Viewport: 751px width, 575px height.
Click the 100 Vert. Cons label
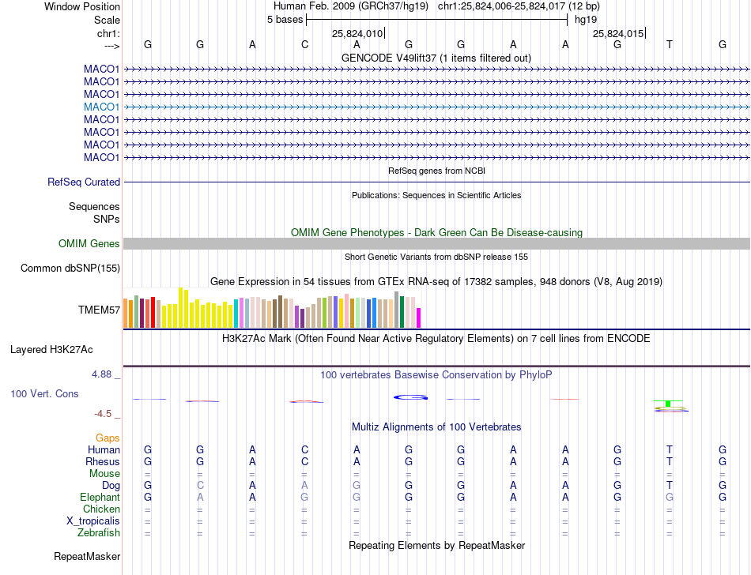pyautogui.click(x=44, y=393)
